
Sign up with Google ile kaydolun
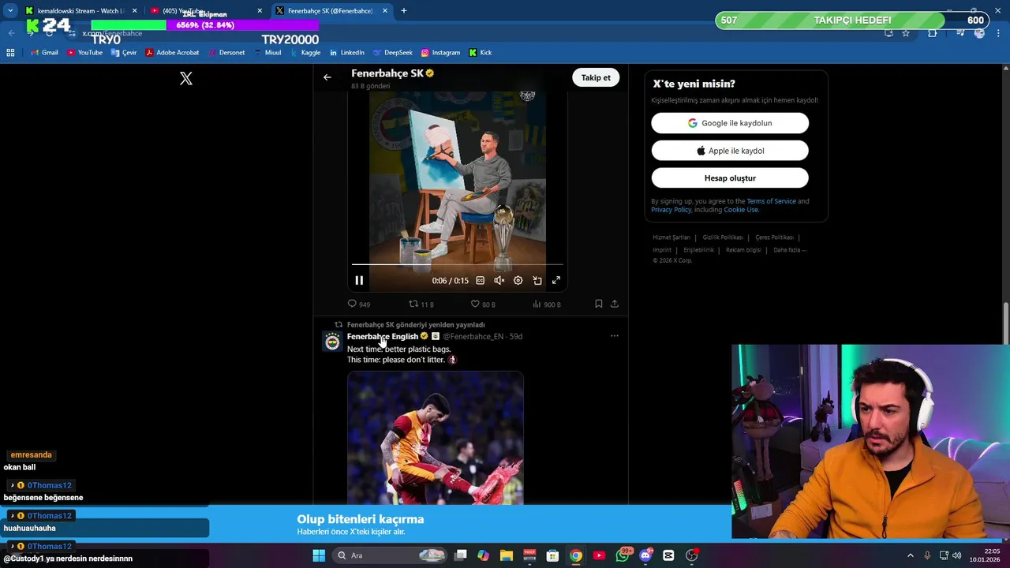point(730,123)
